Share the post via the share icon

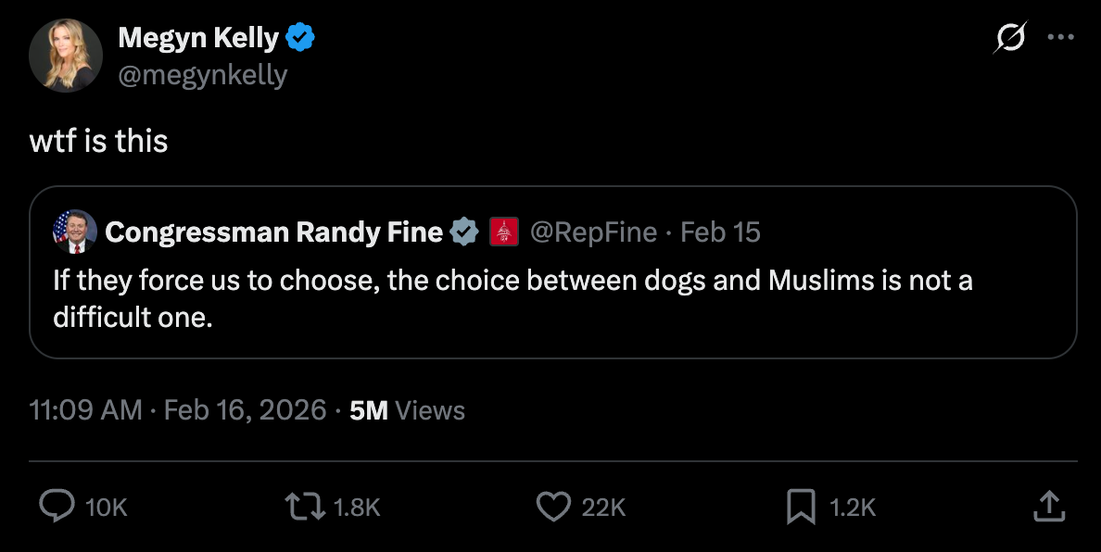click(1048, 507)
